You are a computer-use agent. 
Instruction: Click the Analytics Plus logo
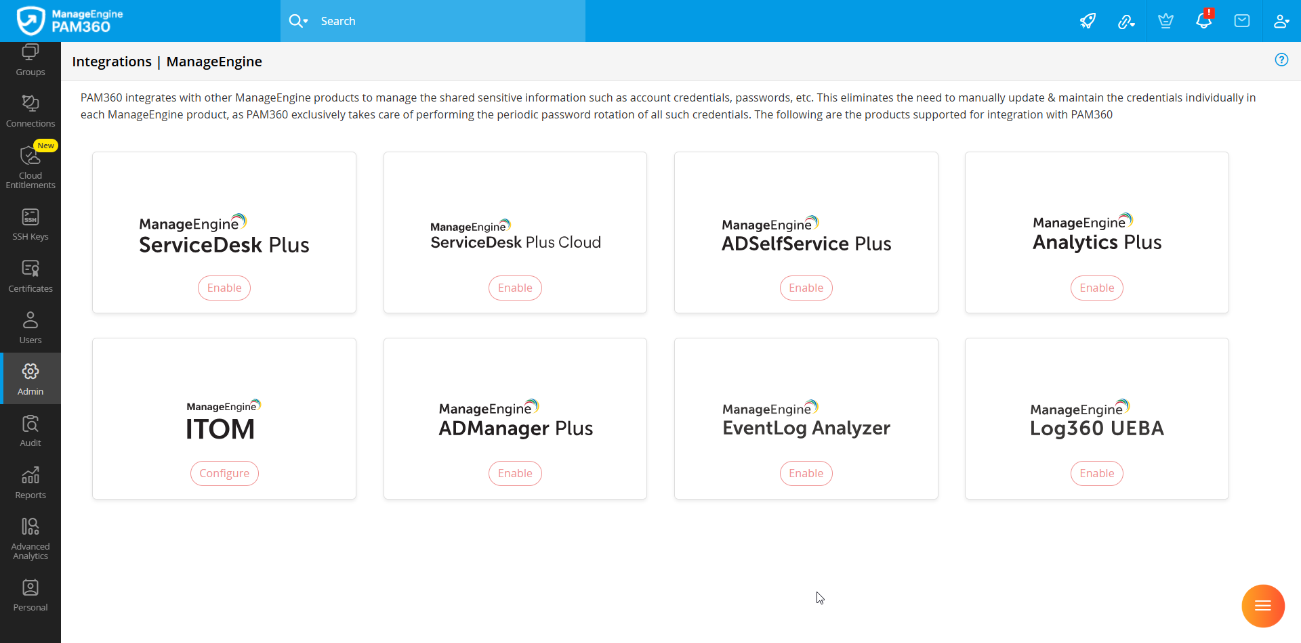pyautogui.click(x=1097, y=232)
